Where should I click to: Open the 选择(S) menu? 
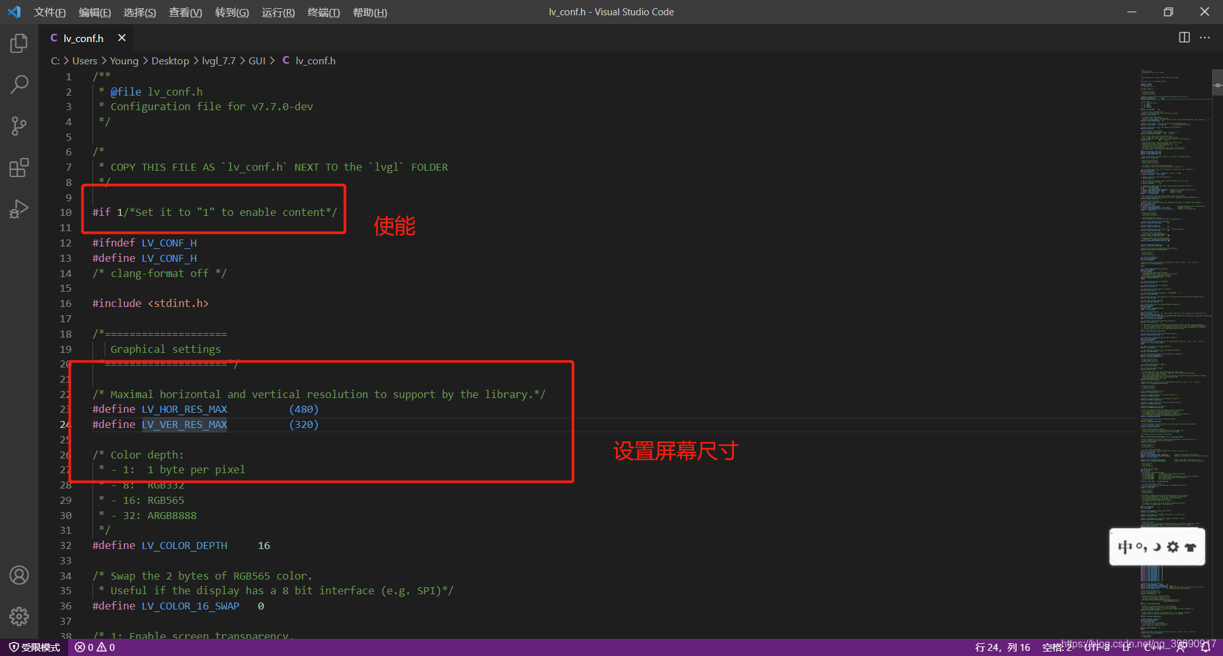pos(139,12)
